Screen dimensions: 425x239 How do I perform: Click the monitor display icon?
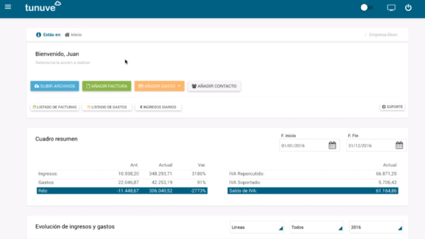[x=391, y=8]
